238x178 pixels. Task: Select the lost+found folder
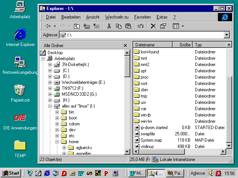pos(147,52)
